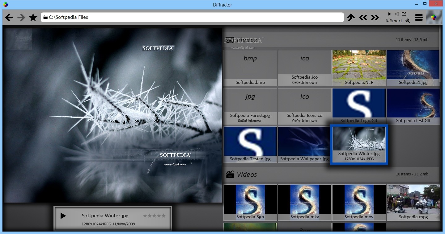Select the Softpedia.3gp video
Screen dimensions: 445x234
(250, 203)
